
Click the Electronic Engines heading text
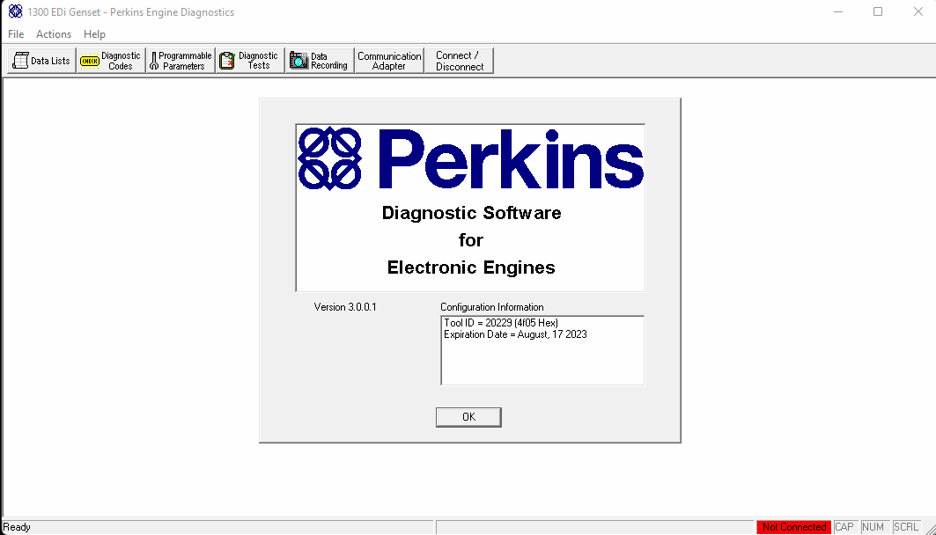coord(471,267)
